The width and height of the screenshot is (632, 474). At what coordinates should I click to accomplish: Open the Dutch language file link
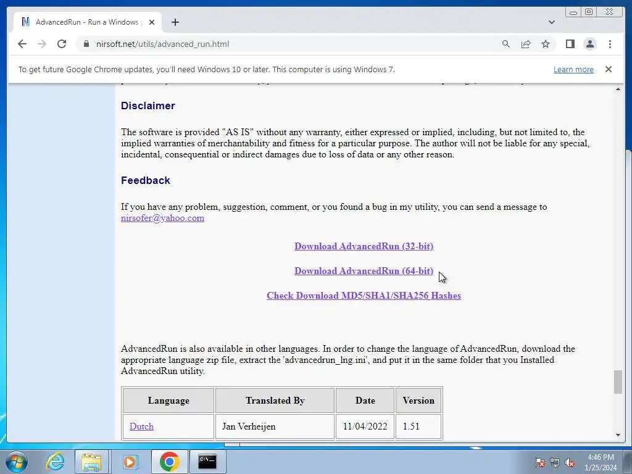(x=141, y=426)
